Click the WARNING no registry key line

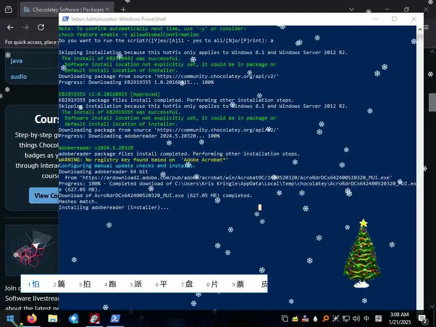[143, 160]
